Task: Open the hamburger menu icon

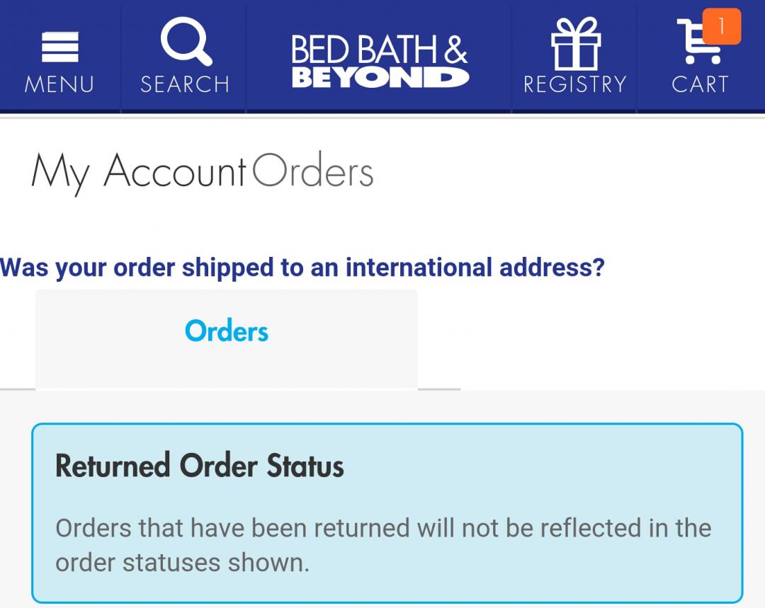Action: [59, 47]
